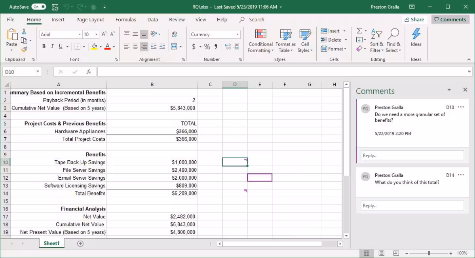Apply bold formatting with the Bold icon
The width and height of the screenshot is (475, 258).
(44, 46)
